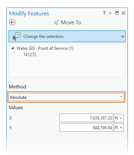Click the Y value input field
Viewport: 134px width, 155px height.
[86, 127]
